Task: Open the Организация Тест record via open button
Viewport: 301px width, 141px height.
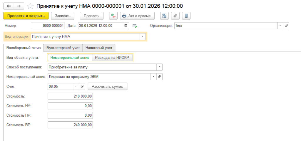Action: coord(286,26)
